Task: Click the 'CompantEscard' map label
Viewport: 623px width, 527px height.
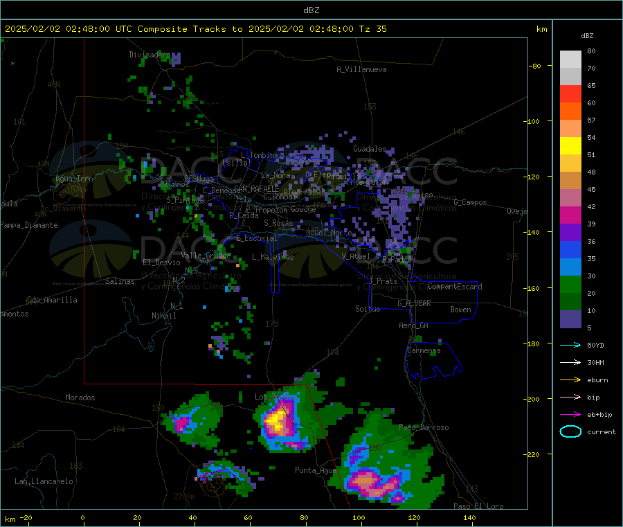Action: pyautogui.click(x=455, y=287)
